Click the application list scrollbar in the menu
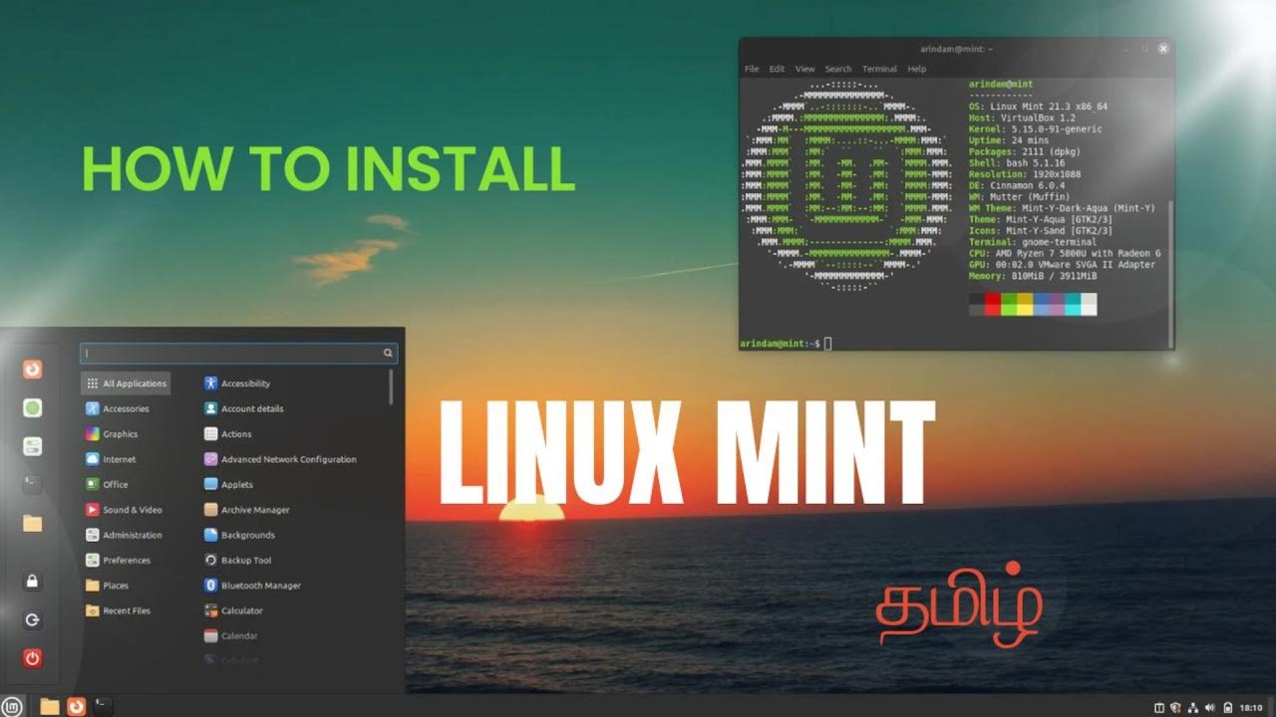Image resolution: width=1276 pixels, height=717 pixels. pyautogui.click(x=391, y=387)
